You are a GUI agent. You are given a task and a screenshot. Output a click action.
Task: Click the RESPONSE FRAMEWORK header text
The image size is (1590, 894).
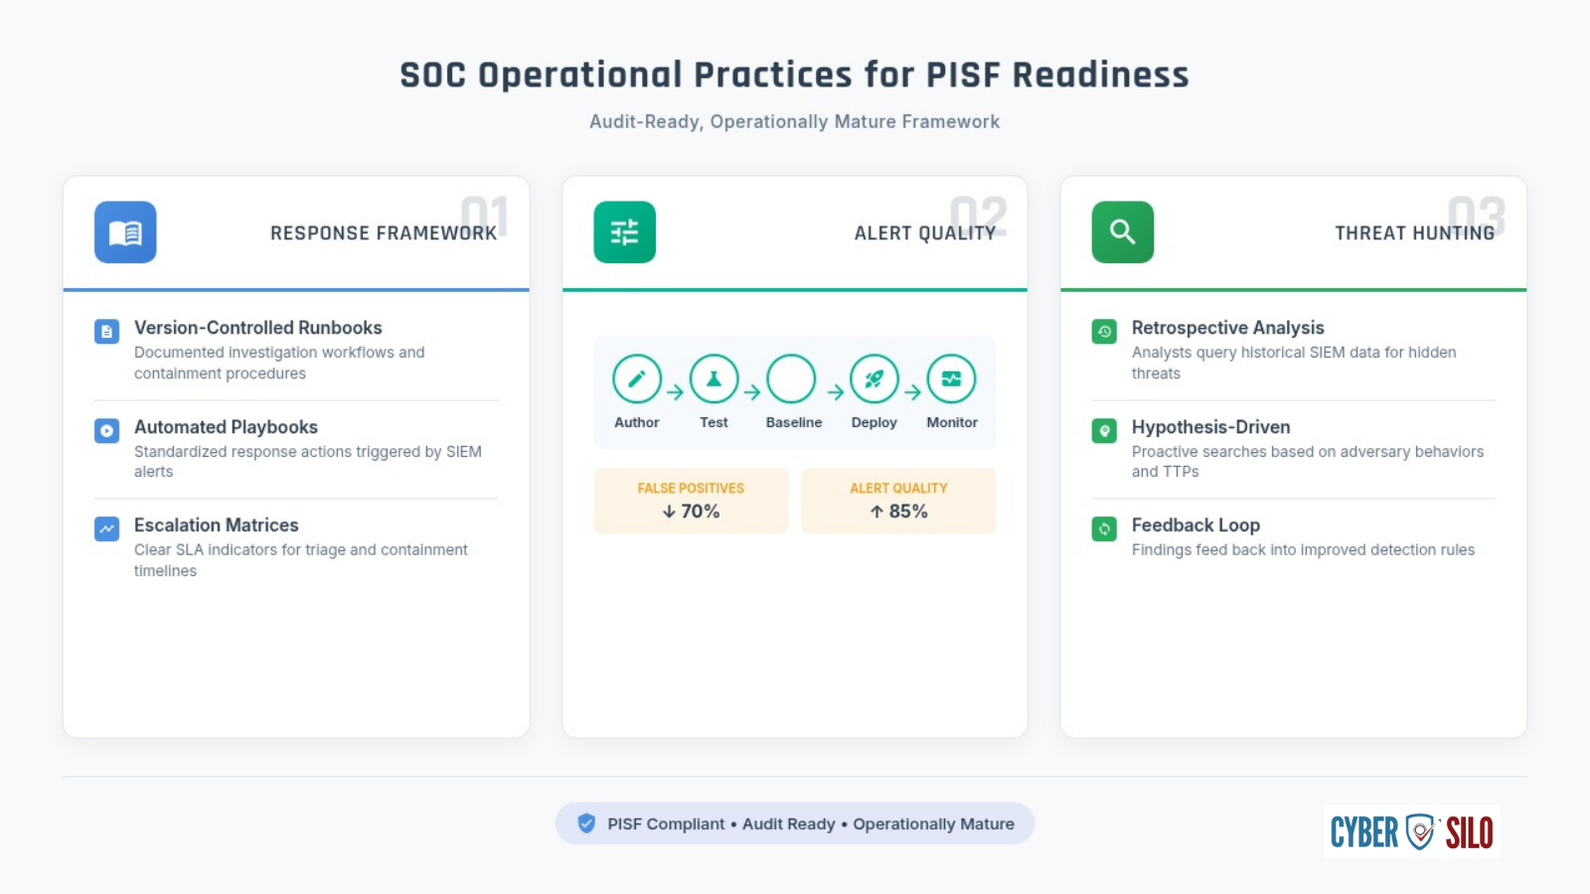tap(384, 233)
